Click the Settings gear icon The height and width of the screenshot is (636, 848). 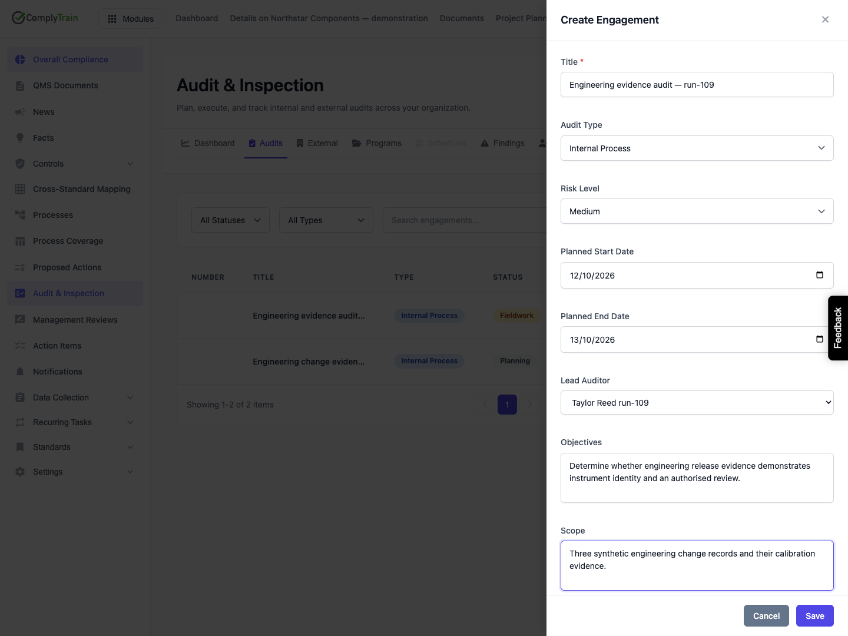20,472
